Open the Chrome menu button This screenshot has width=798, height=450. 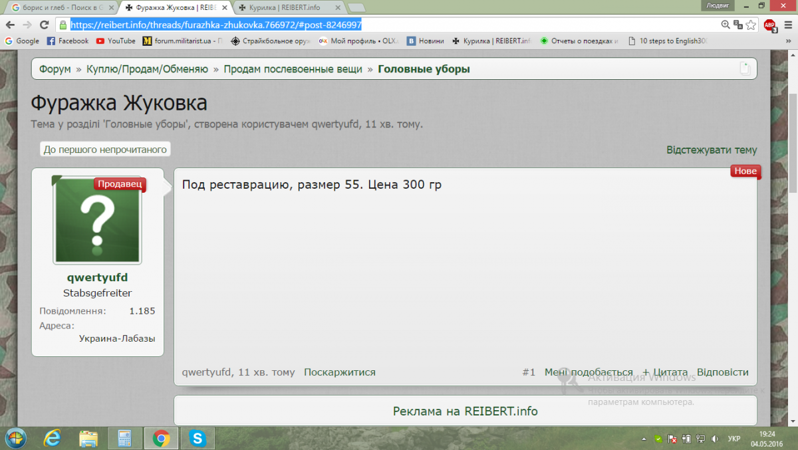(787, 25)
